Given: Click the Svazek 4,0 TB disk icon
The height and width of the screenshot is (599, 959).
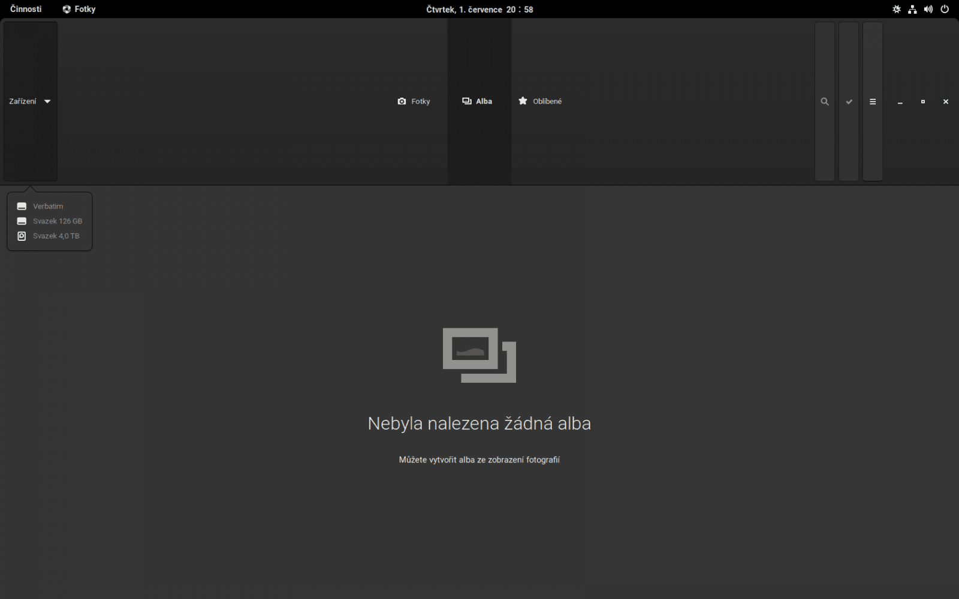Looking at the screenshot, I should click(x=22, y=235).
